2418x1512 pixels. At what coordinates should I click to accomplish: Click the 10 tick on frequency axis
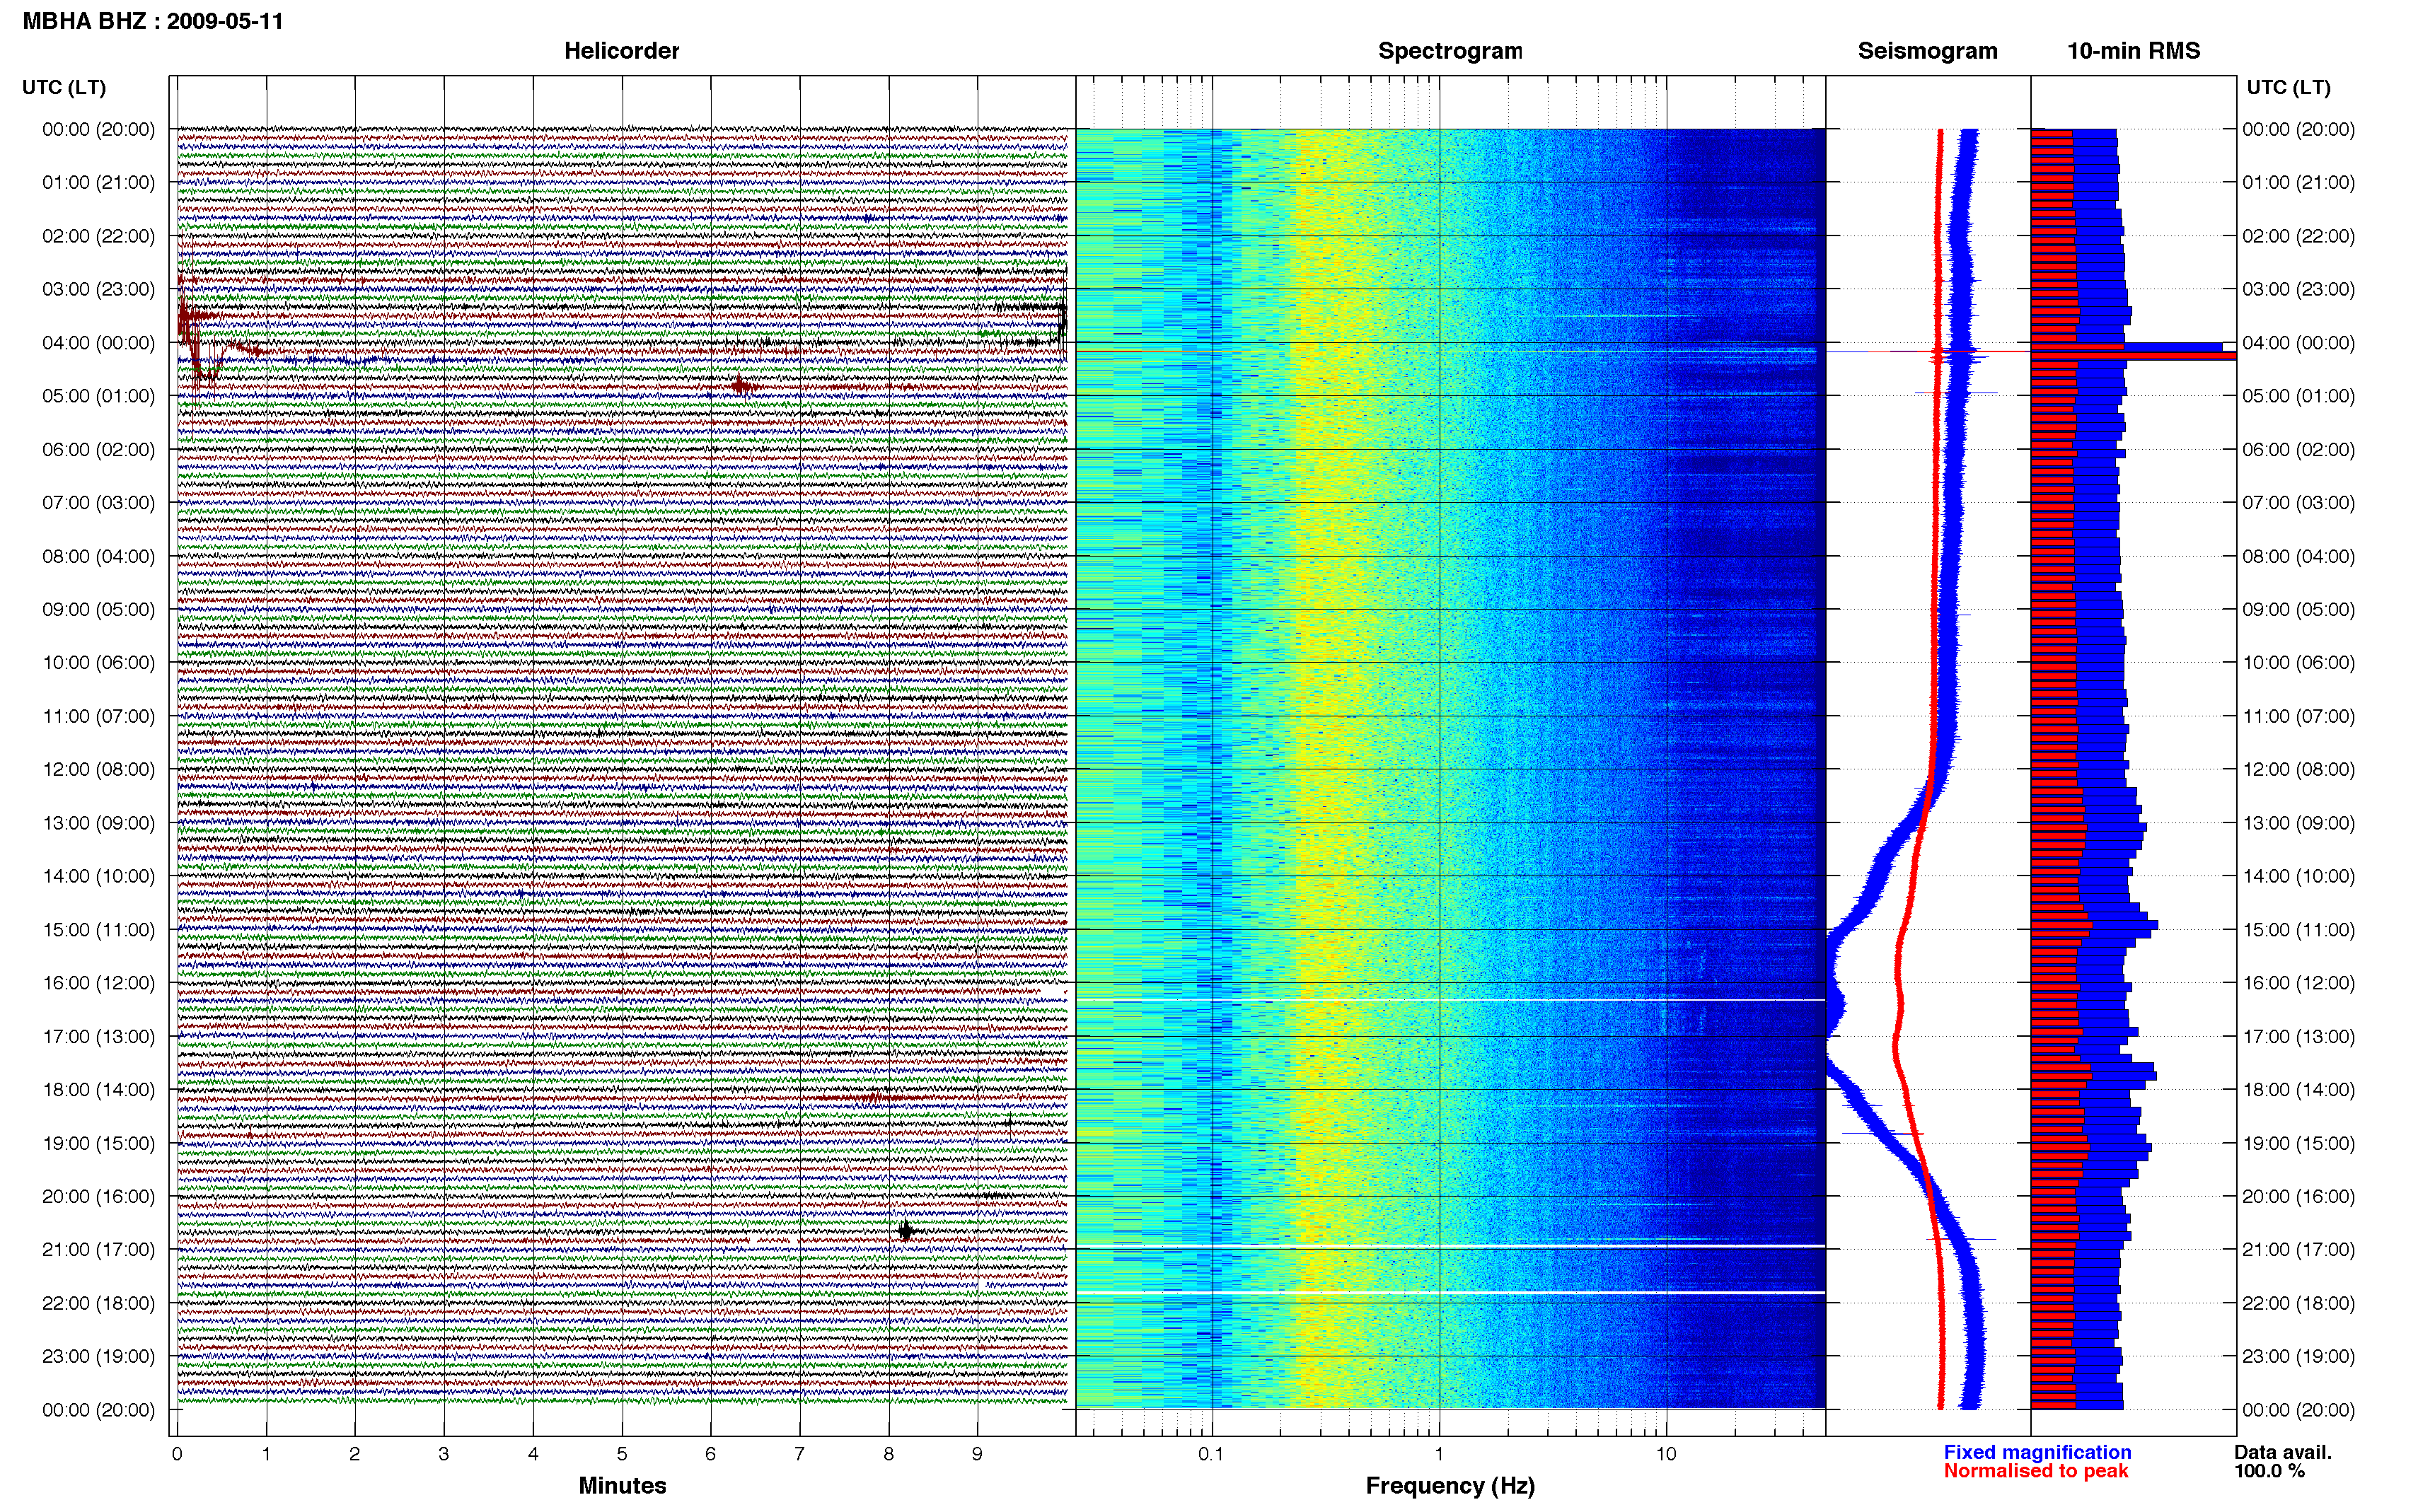coord(1666,1454)
